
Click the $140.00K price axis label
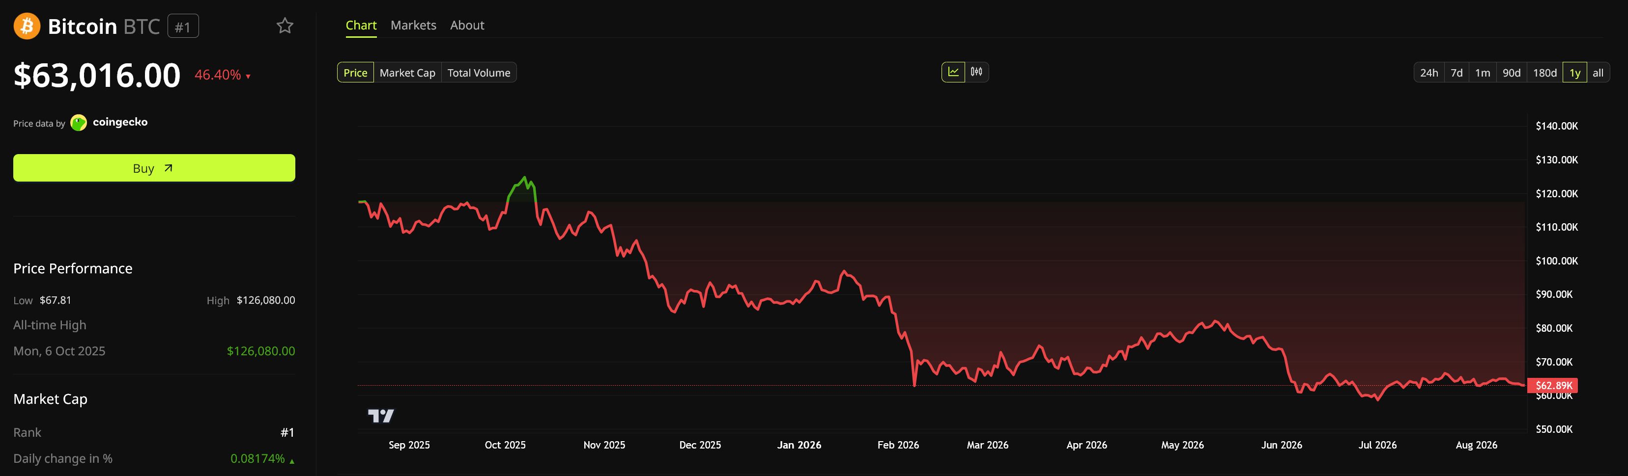(1557, 126)
